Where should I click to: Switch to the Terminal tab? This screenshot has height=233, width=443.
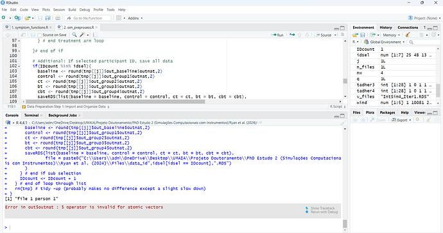pos(31,116)
